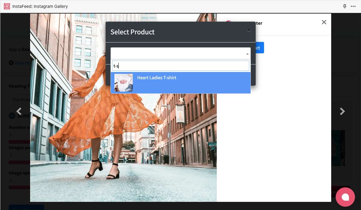Screen dimensions: 361x210
Task: Close the Instagram image lightbox
Action: click(x=324, y=22)
